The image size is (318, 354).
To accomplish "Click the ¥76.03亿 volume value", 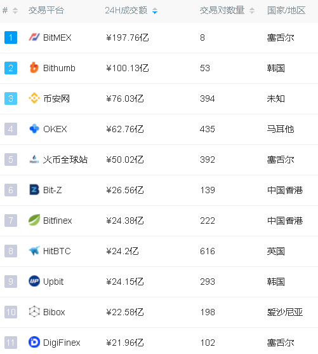I will 125,99.
